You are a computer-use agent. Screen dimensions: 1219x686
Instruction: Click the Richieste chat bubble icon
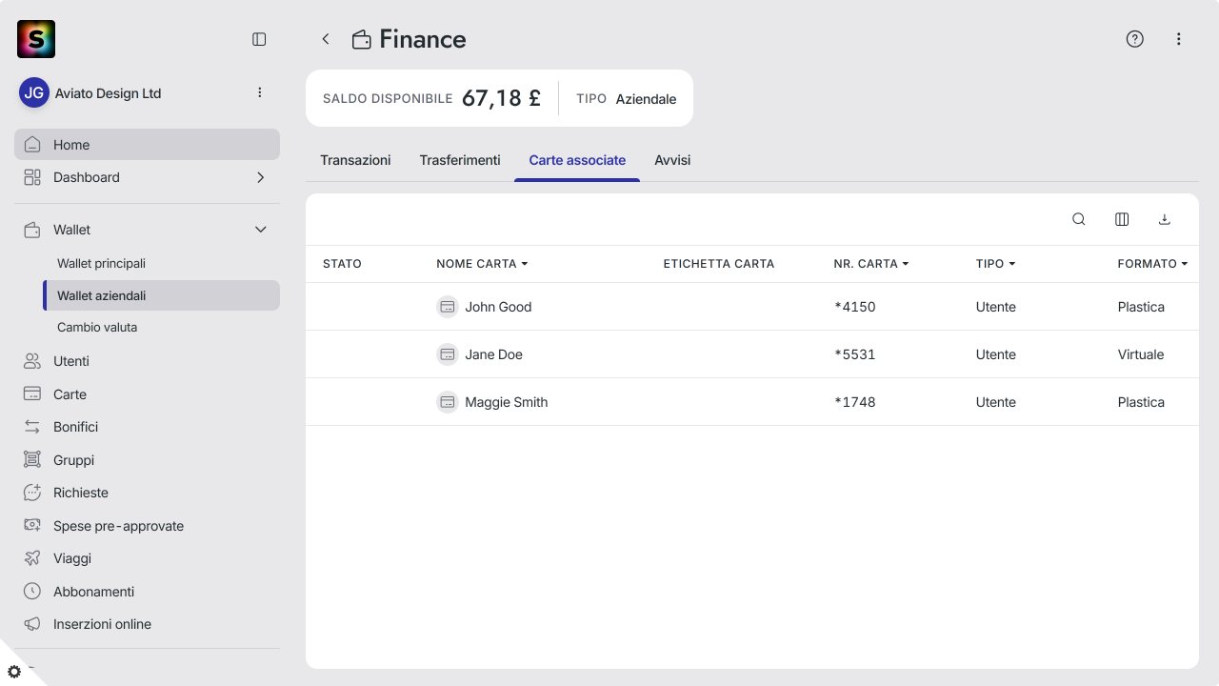32,493
